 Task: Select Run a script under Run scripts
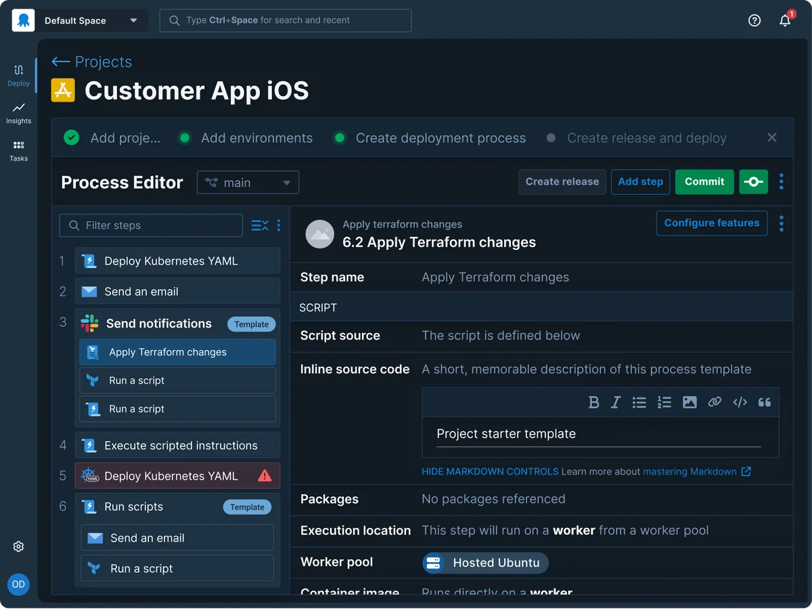point(177,569)
